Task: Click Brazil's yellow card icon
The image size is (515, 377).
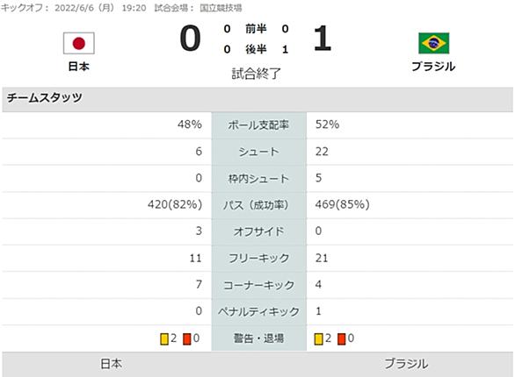Action: click(x=318, y=339)
